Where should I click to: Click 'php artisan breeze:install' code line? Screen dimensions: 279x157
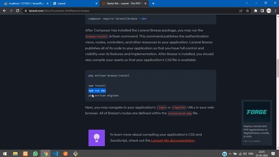pyautogui.click(x=109, y=75)
